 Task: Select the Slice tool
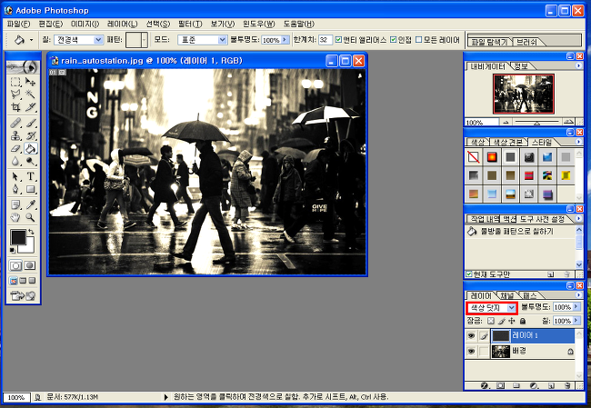pos(30,107)
